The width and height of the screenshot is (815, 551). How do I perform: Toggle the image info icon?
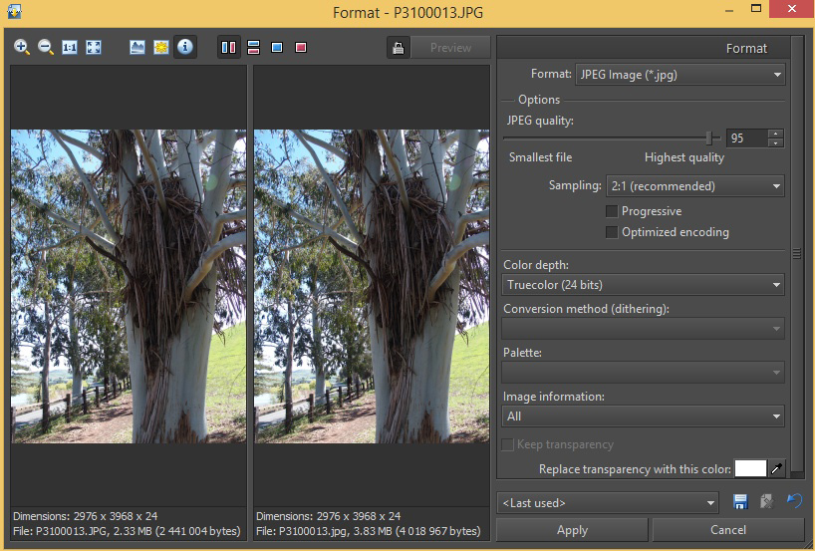point(185,47)
